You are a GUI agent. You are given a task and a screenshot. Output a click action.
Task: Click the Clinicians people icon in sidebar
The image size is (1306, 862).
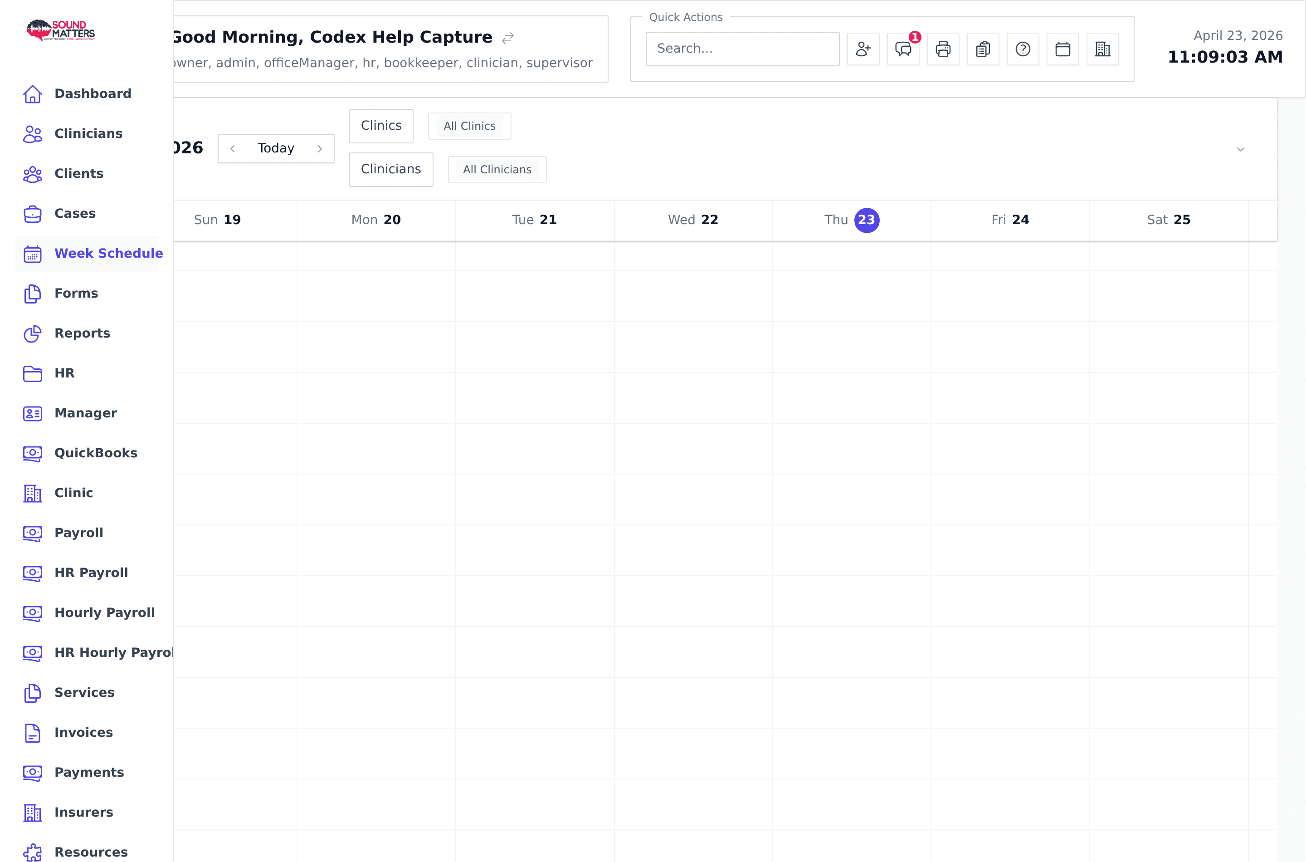point(32,134)
